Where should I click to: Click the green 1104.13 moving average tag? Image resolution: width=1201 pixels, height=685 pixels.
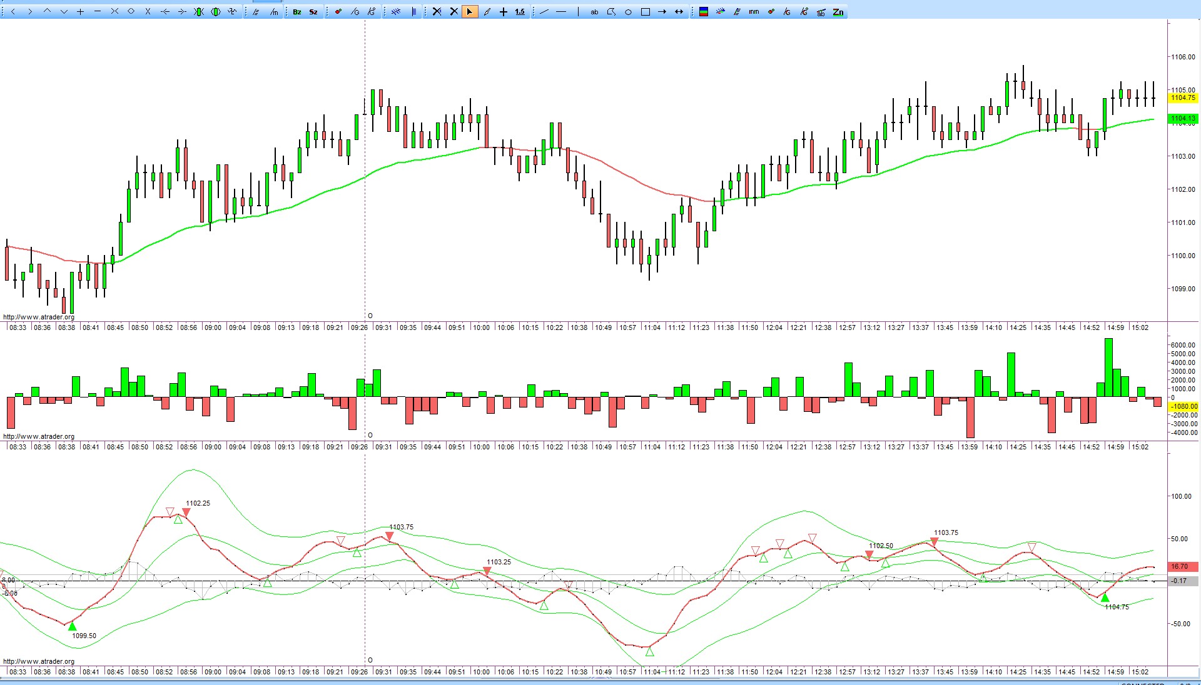click(1183, 118)
